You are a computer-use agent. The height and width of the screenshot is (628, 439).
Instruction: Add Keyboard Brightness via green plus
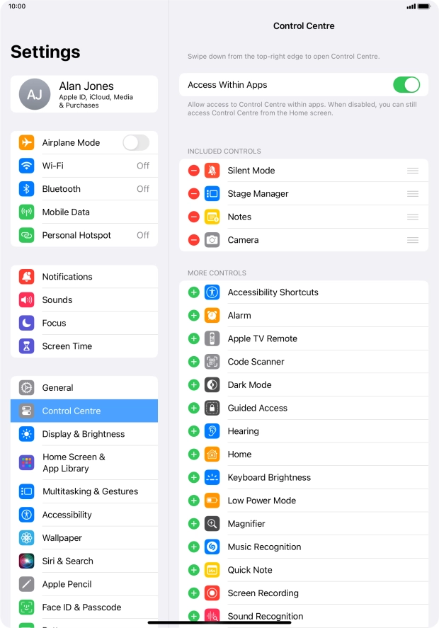point(194,477)
